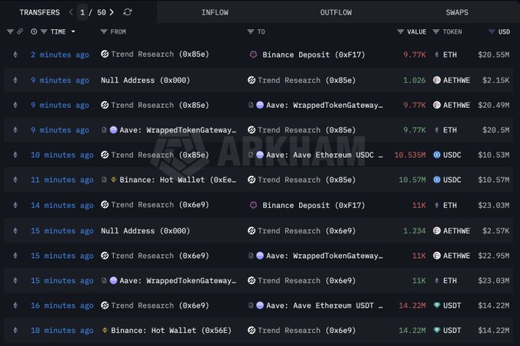Click Binance Deposit icon in first row

(x=253, y=55)
